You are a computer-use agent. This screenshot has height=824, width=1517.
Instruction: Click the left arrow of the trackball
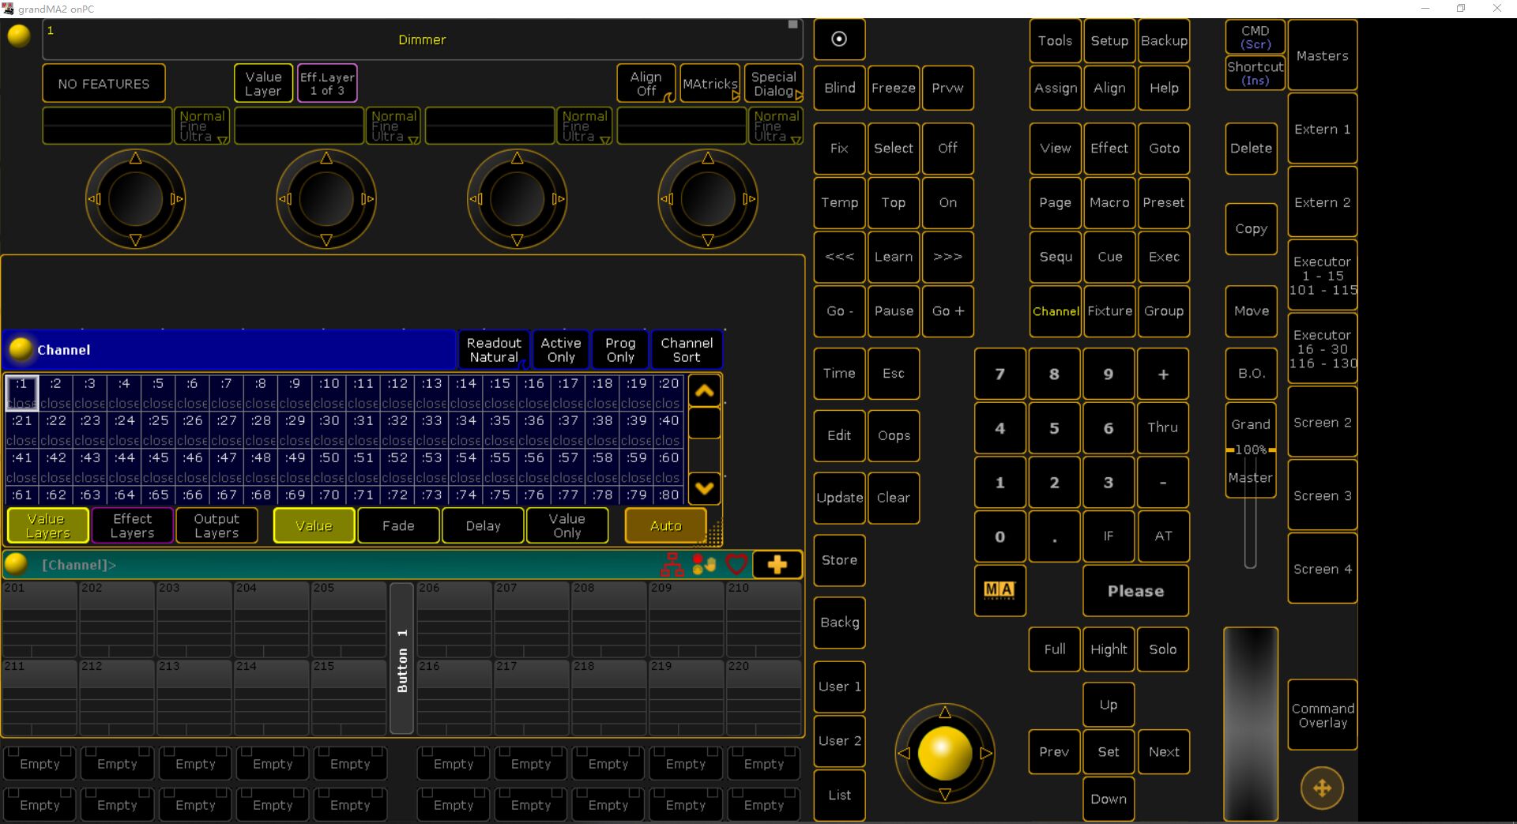coord(904,753)
